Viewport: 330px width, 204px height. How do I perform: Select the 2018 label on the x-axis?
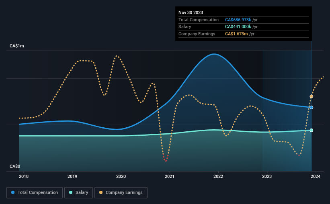pyautogui.click(x=24, y=176)
